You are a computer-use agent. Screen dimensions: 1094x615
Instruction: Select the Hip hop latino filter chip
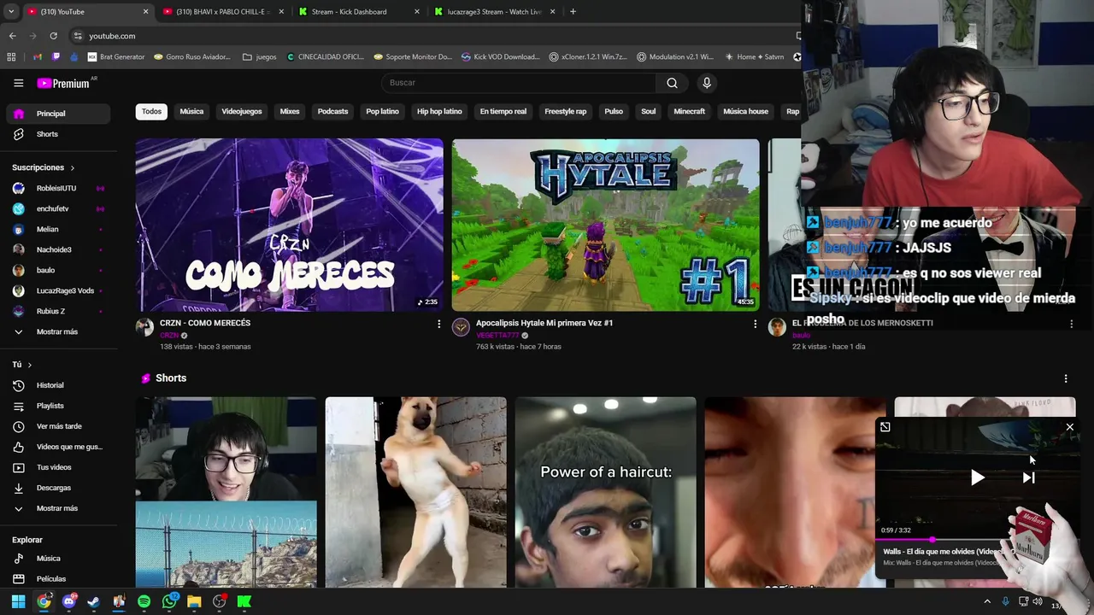[x=439, y=112]
